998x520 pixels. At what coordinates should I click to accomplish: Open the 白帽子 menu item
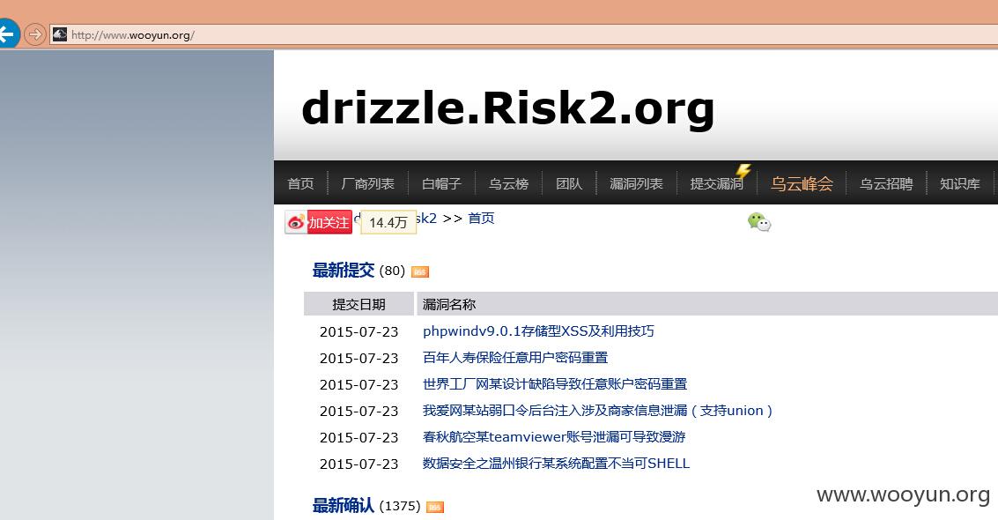coord(441,184)
